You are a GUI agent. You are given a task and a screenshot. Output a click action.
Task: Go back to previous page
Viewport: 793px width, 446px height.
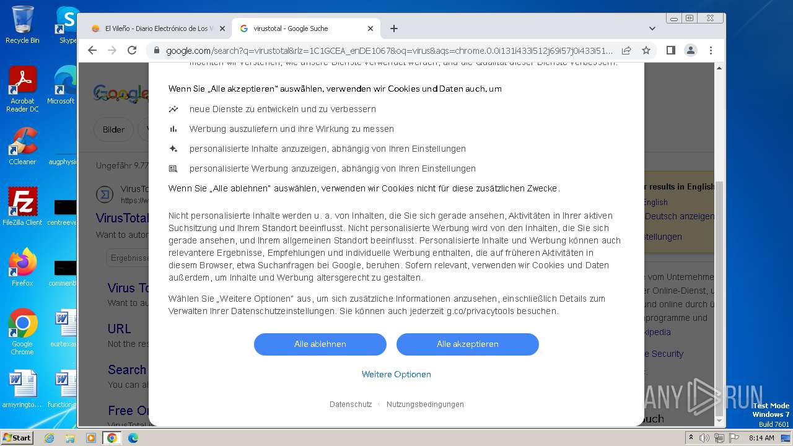point(92,50)
